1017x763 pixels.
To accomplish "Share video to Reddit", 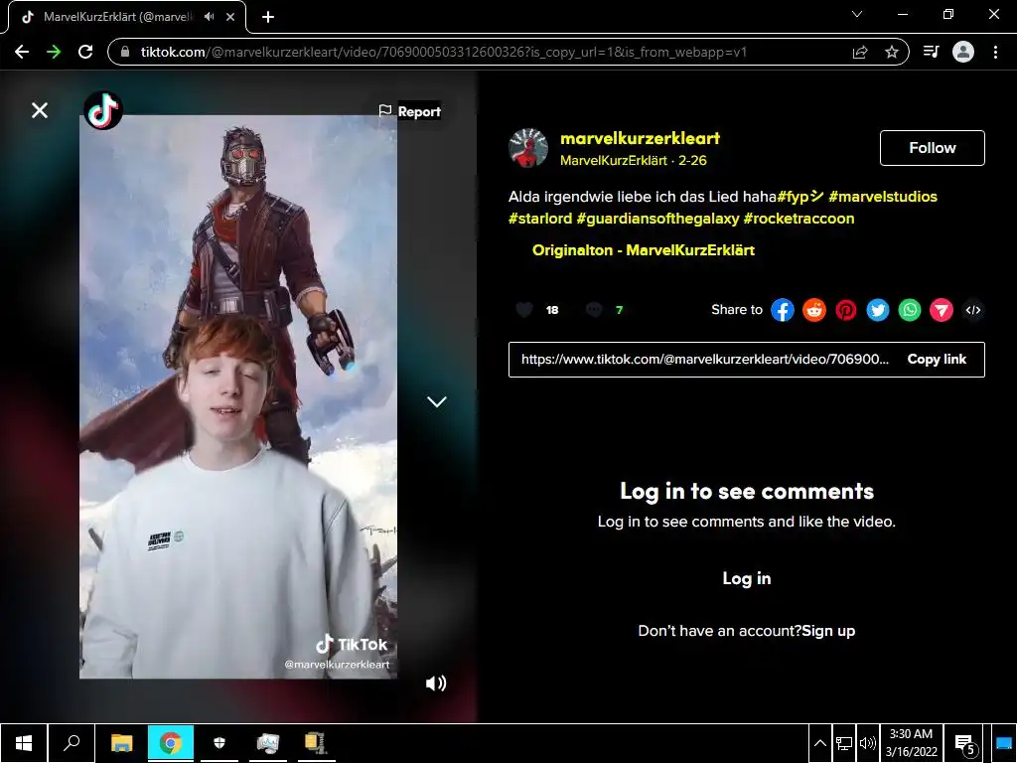I will pyautogui.click(x=814, y=310).
